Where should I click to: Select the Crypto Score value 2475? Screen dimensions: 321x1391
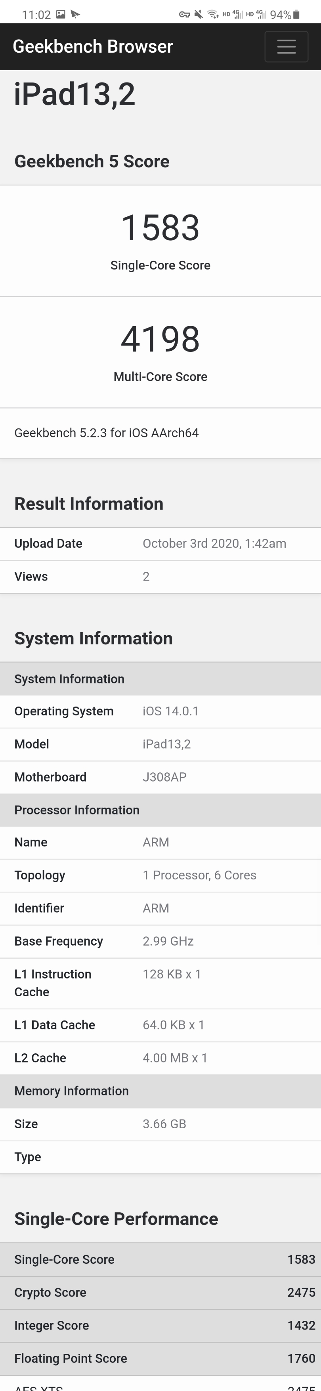[x=301, y=1292]
